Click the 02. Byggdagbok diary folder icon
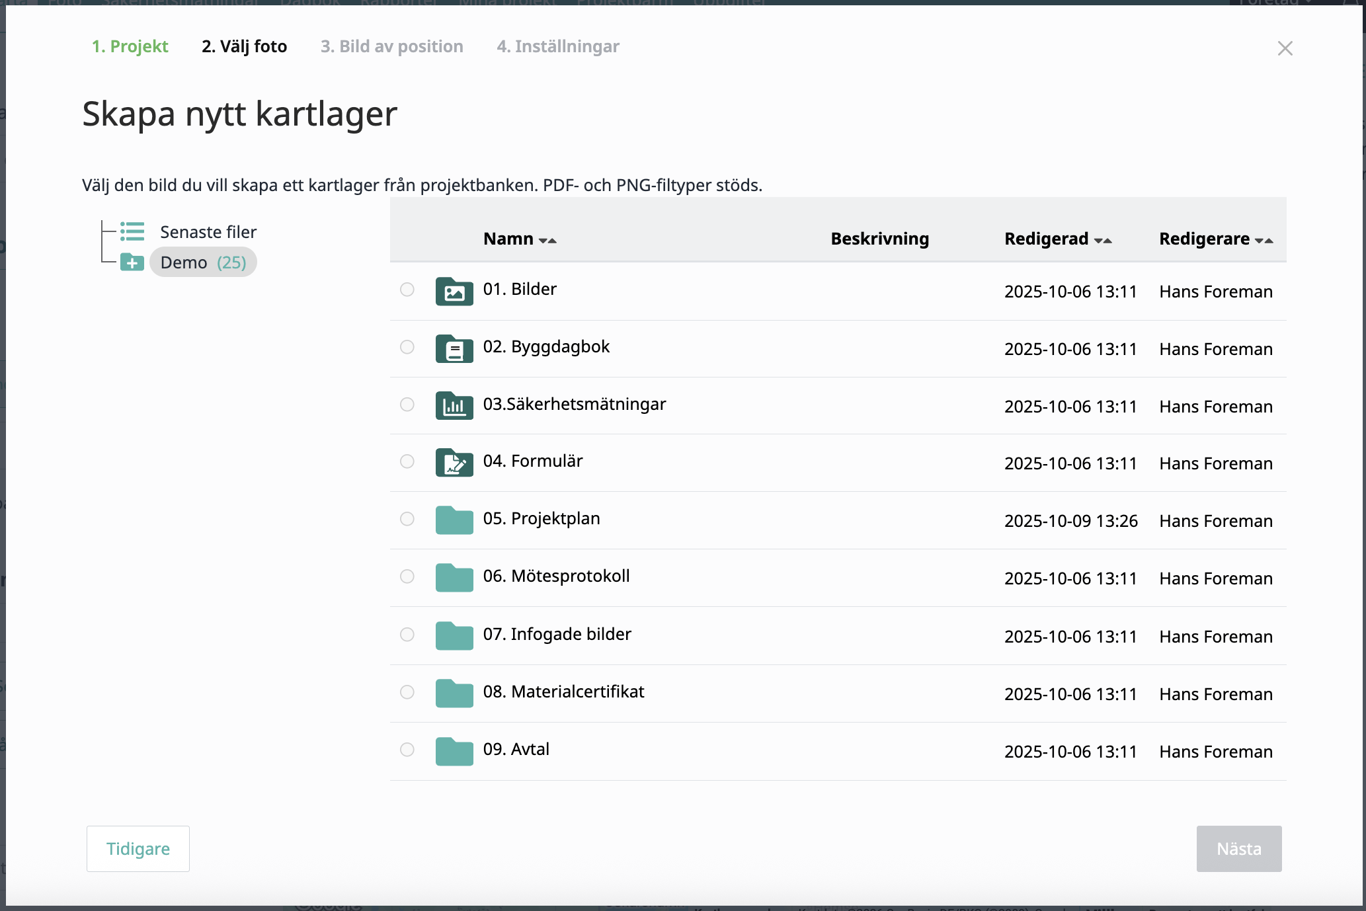Screen dimensions: 1366x911 coord(454,348)
